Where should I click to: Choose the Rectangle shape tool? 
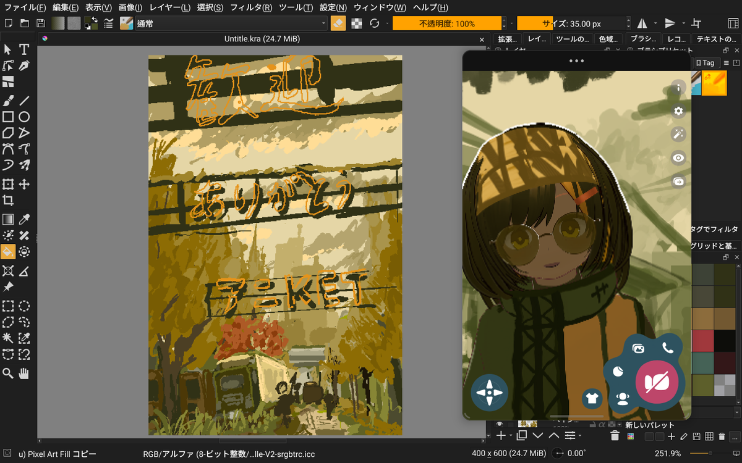(8, 117)
